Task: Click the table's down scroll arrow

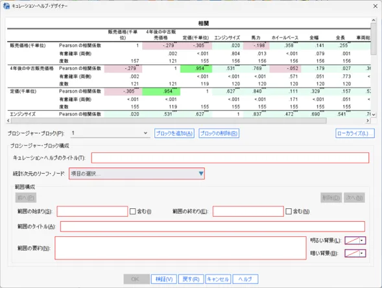Action: [373, 114]
